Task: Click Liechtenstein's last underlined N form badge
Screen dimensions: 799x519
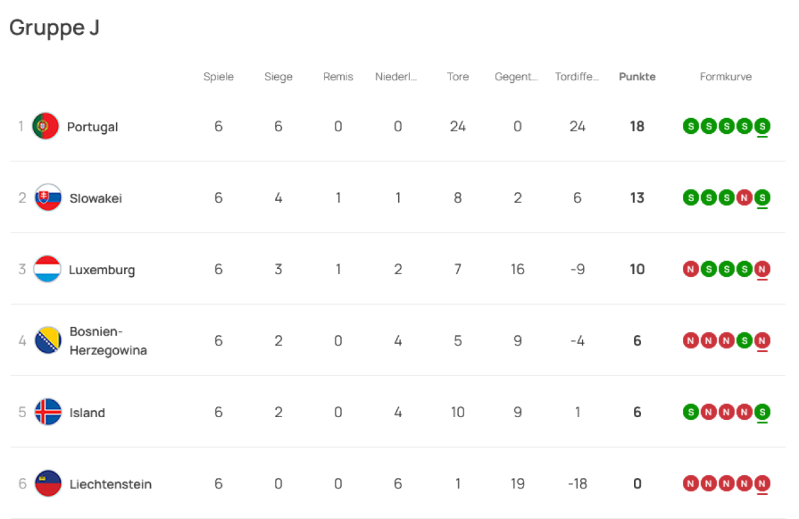Action: [x=762, y=484]
